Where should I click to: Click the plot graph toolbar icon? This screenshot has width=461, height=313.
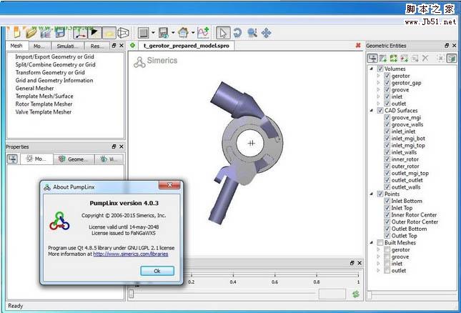point(204,33)
